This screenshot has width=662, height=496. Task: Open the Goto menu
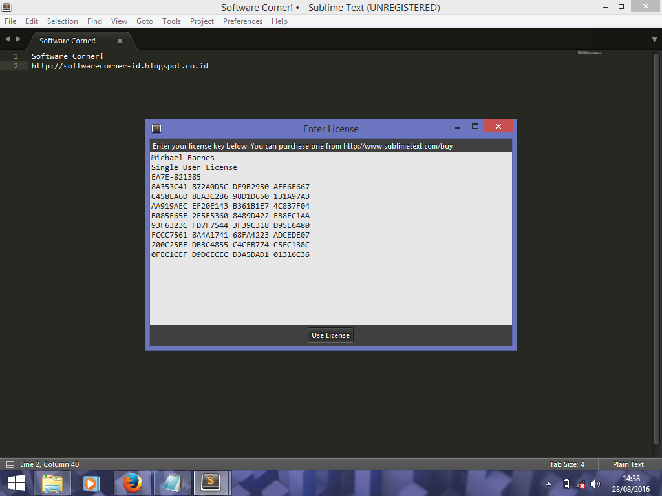(x=145, y=21)
